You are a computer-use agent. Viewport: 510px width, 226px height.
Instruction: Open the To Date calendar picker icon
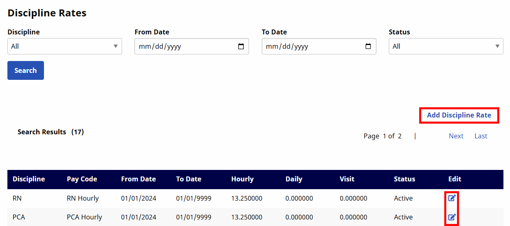pyautogui.click(x=368, y=46)
